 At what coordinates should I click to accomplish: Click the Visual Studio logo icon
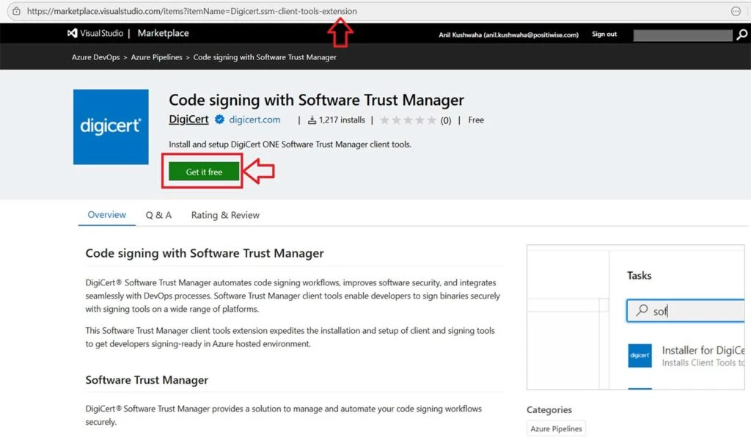coord(71,32)
